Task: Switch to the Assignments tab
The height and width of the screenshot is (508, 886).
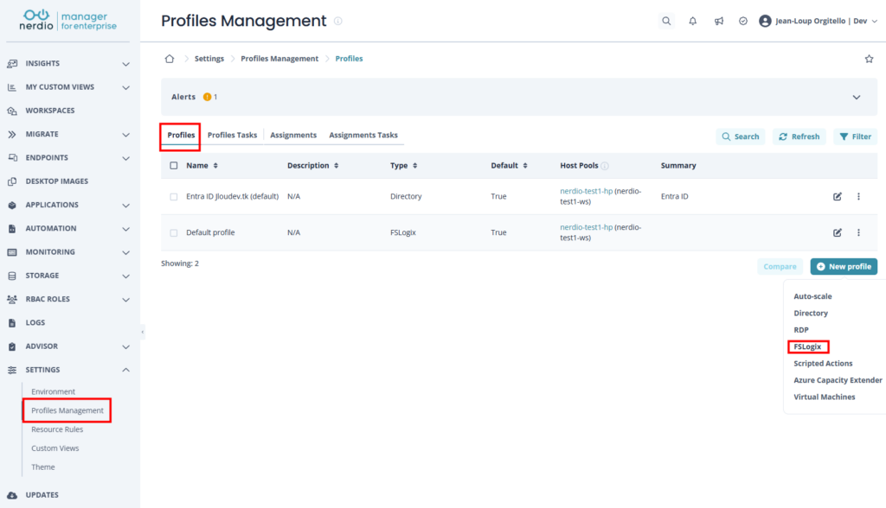Action: 293,136
